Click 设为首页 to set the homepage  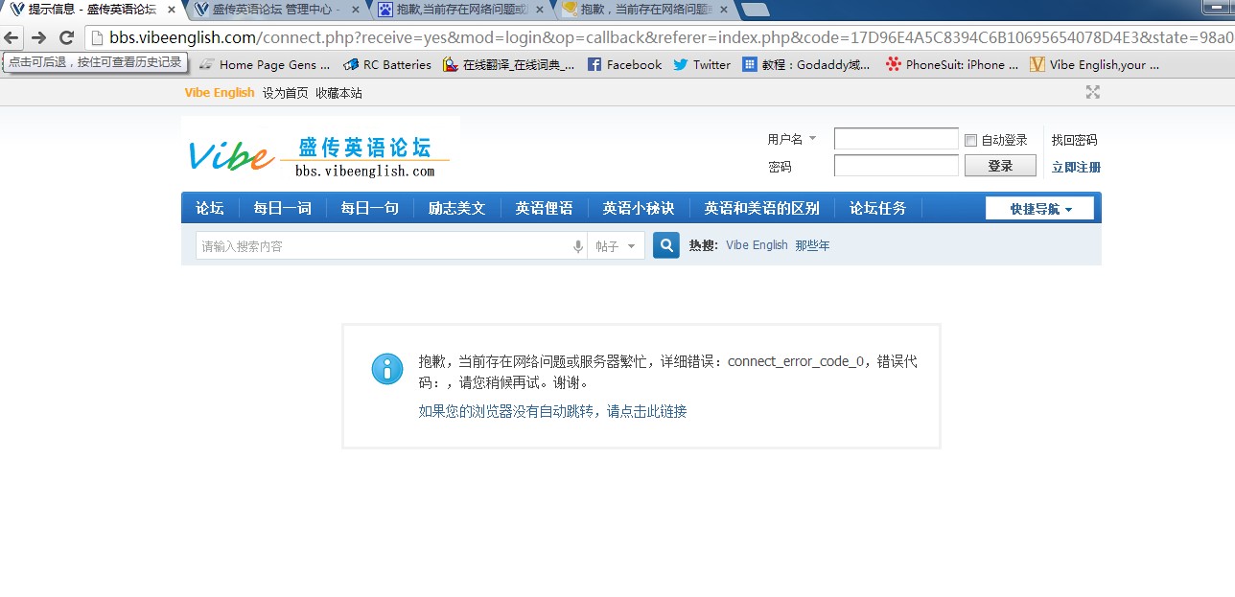[286, 93]
